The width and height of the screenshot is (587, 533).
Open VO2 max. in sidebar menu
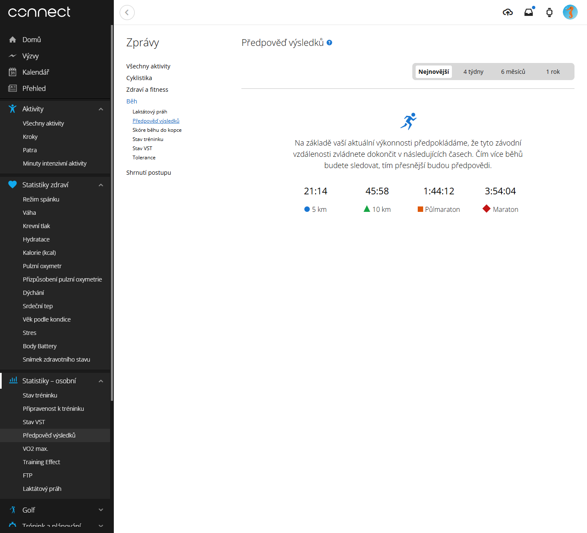tap(35, 449)
